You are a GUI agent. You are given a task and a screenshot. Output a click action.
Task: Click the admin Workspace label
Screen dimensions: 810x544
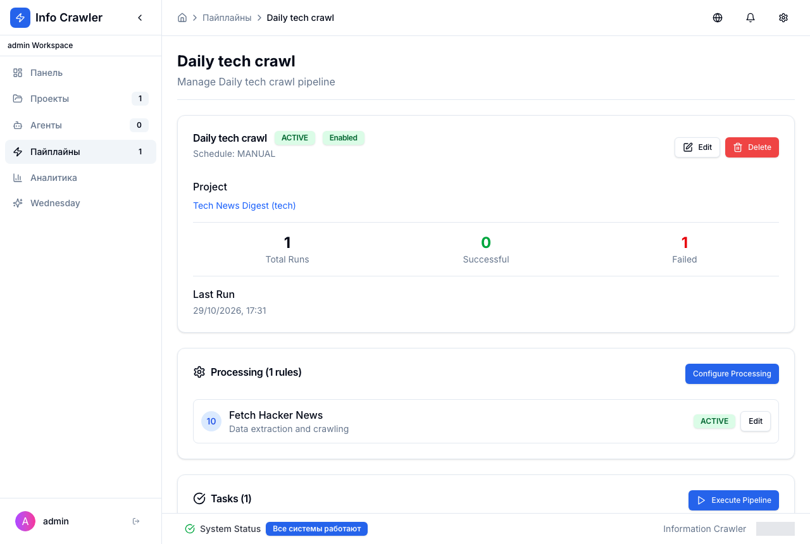tap(40, 46)
